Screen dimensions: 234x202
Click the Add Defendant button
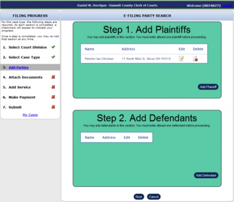(x=206, y=176)
